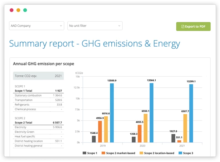
Task: Click the chevron in the company selector
Action: pyautogui.click(x=61, y=26)
